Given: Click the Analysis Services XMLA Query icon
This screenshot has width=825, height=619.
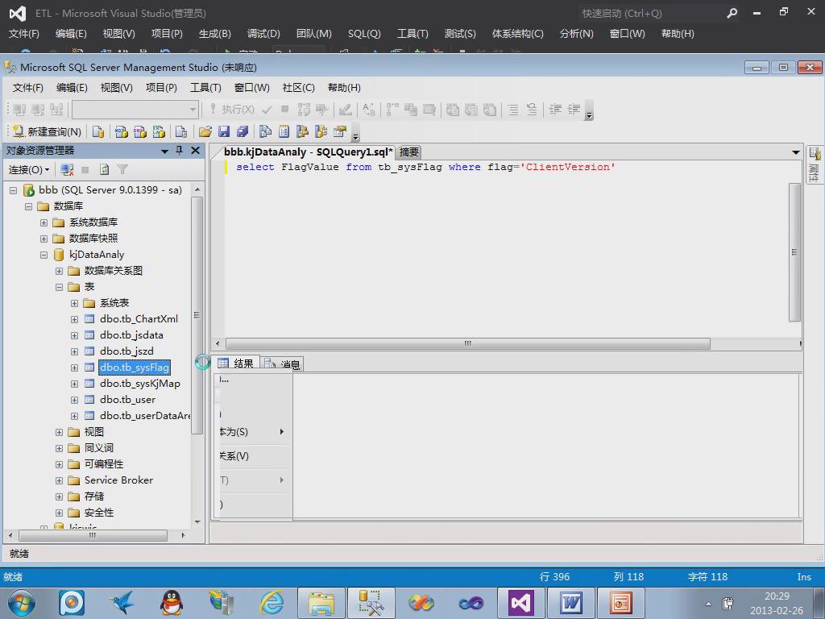Looking at the screenshot, I should point(159,131).
